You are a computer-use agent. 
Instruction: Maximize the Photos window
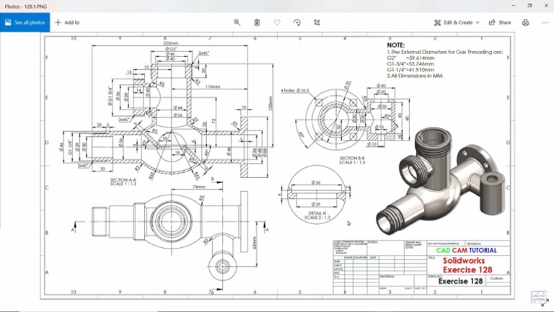[529, 6]
